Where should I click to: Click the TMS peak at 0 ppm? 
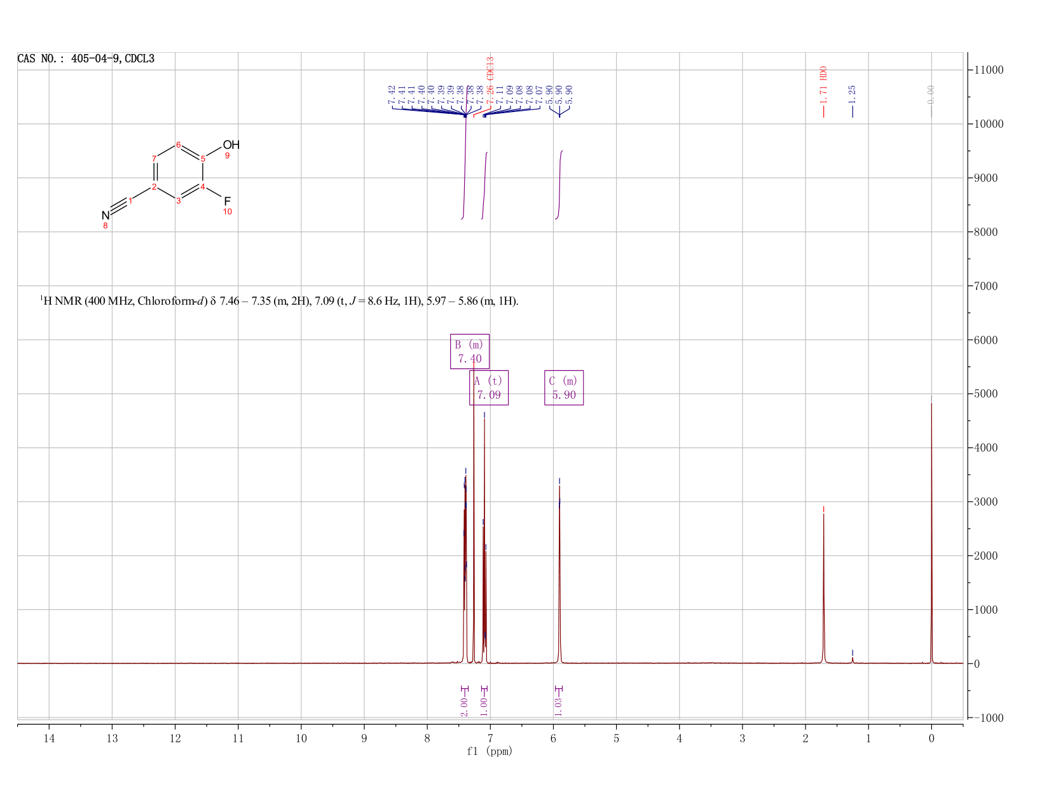[931, 534]
